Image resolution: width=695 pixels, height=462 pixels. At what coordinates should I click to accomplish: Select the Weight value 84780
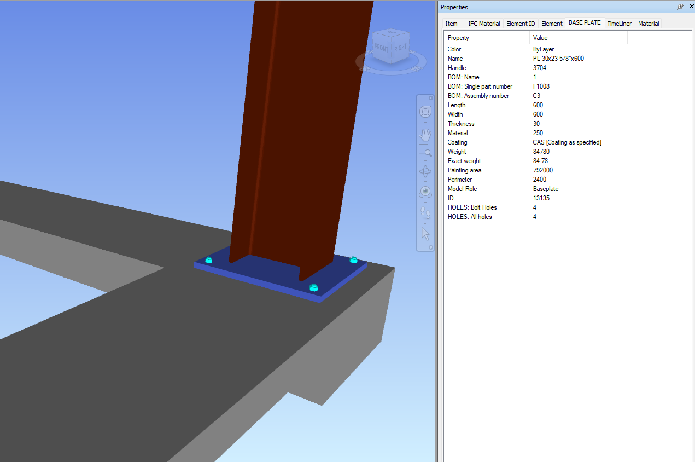pyautogui.click(x=541, y=152)
